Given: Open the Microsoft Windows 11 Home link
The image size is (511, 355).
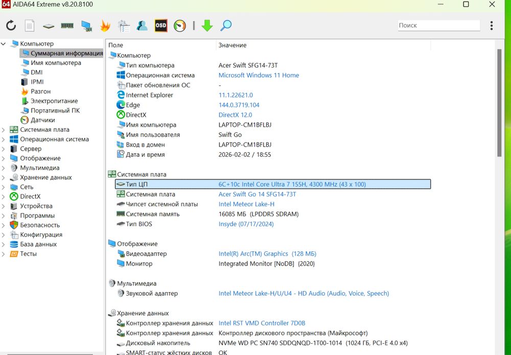Looking at the screenshot, I should [x=259, y=75].
